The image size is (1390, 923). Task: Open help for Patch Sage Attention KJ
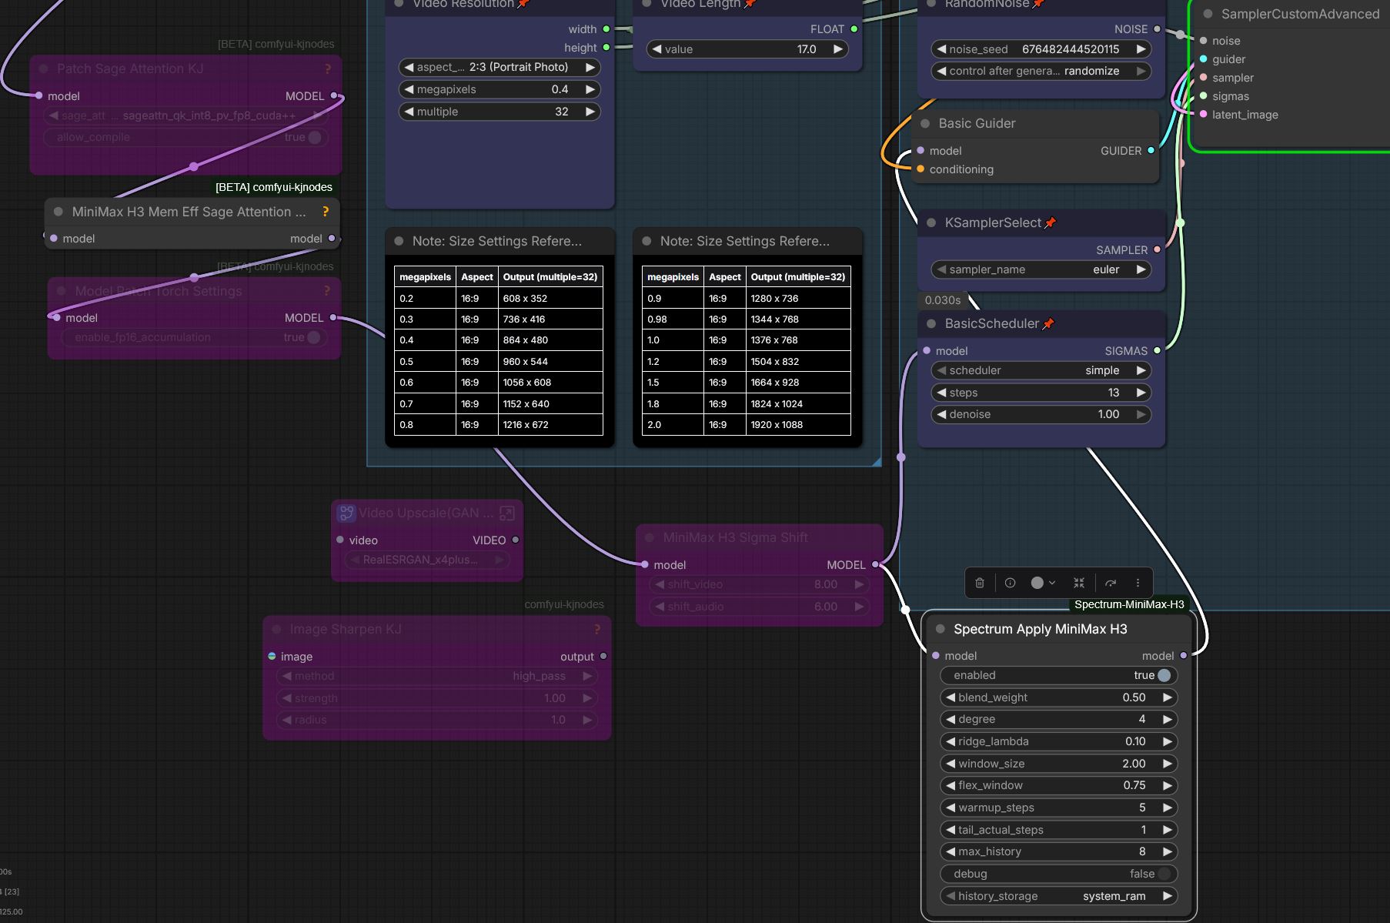coord(328,69)
